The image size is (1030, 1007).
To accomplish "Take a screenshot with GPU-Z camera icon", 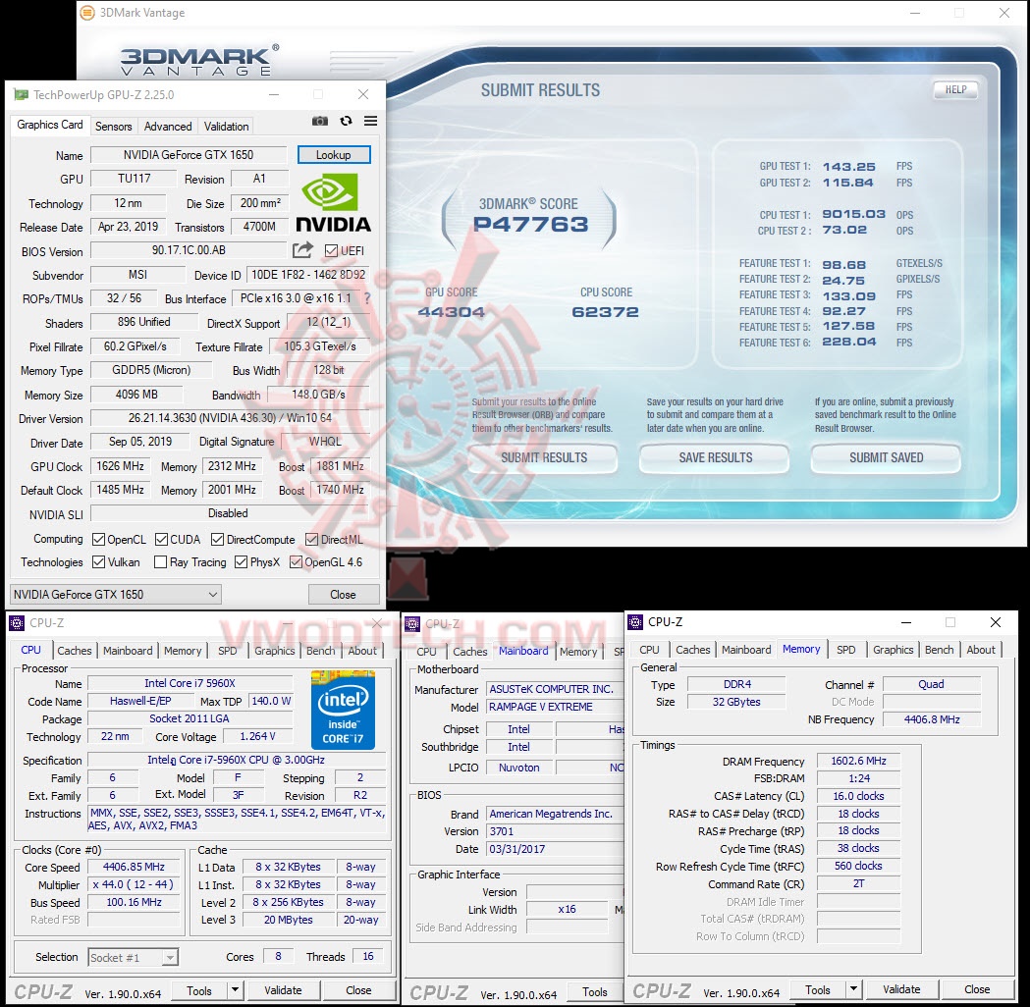I will [x=320, y=121].
